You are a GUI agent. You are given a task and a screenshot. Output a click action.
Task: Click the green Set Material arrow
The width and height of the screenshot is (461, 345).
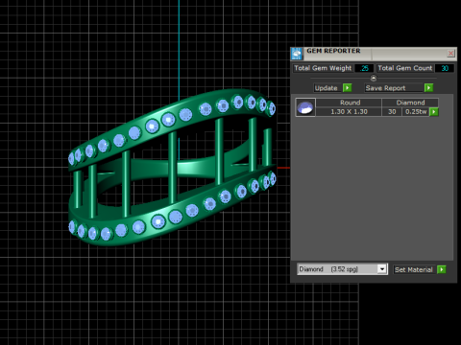(x=442, y=269)
